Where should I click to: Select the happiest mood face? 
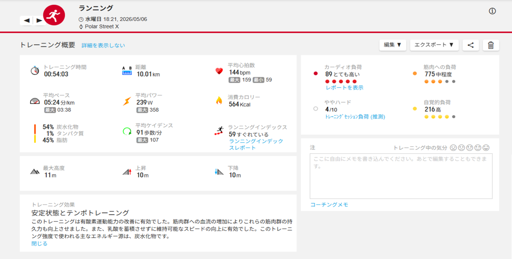[486, 148]
